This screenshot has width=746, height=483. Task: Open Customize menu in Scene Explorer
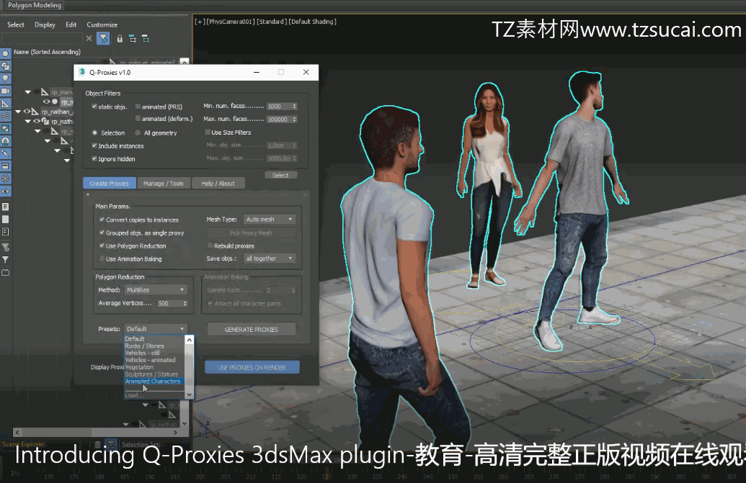pos(102,24)
